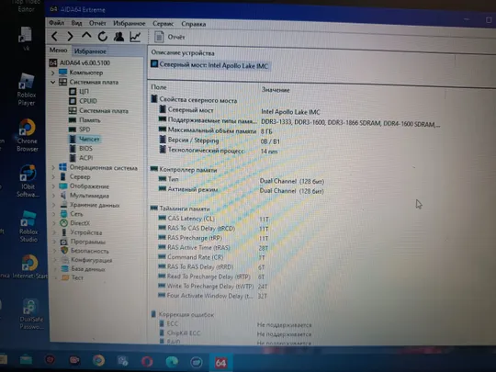Image resolution: width=496 pixels, height=372 pixels.
Task: Open the graph chart toolbar icon
Action: point(135,37)
